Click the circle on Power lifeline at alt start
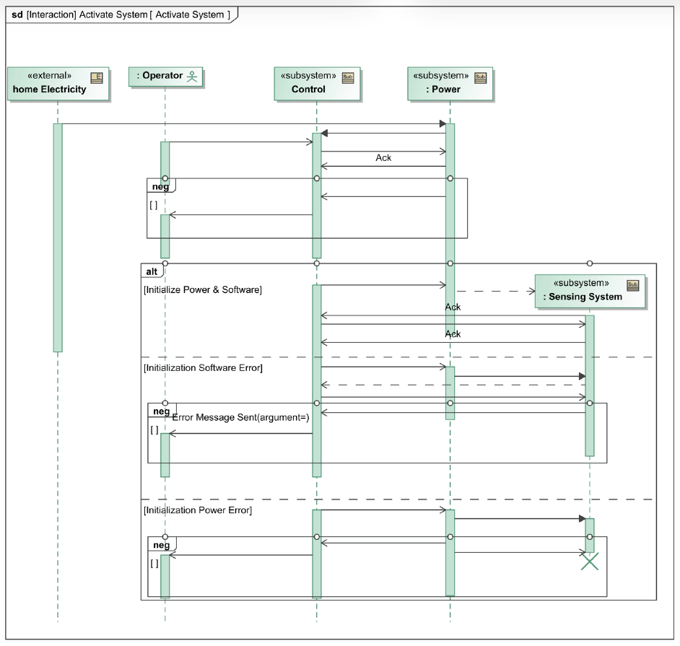The width and height of the screenshot is (680, 646). tap(450, 263)
